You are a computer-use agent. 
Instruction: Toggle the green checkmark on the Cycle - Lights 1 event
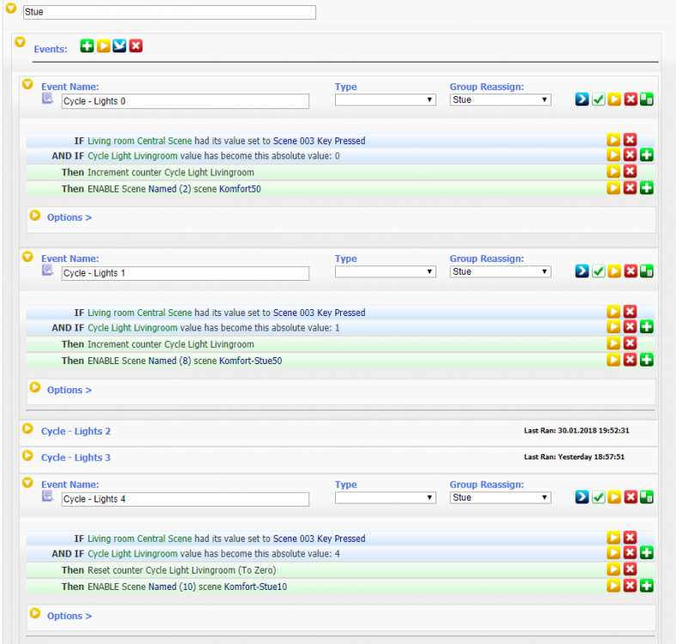click(598, 271)
